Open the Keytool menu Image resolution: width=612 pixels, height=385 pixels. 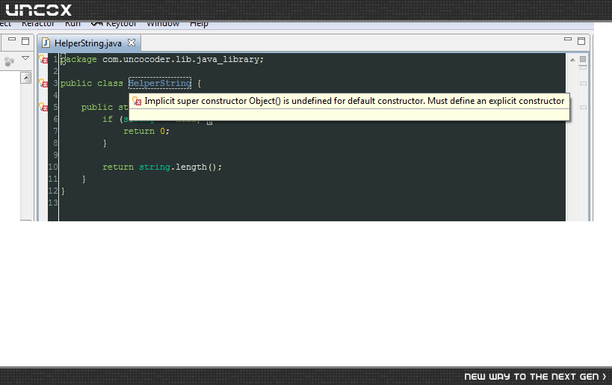pos(114,24)
